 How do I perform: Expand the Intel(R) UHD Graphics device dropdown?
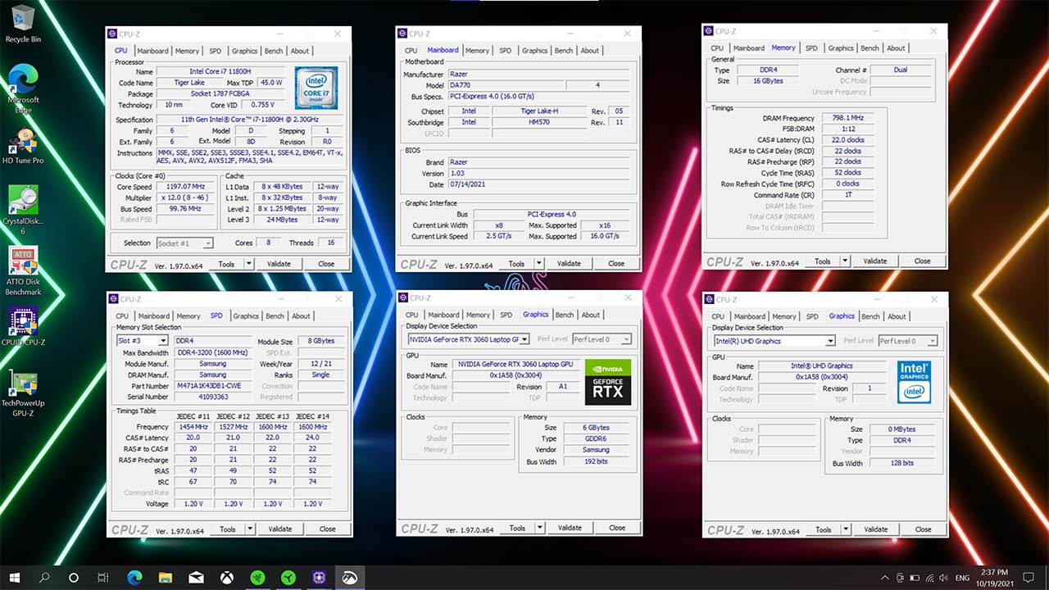[x=830, y=341]
